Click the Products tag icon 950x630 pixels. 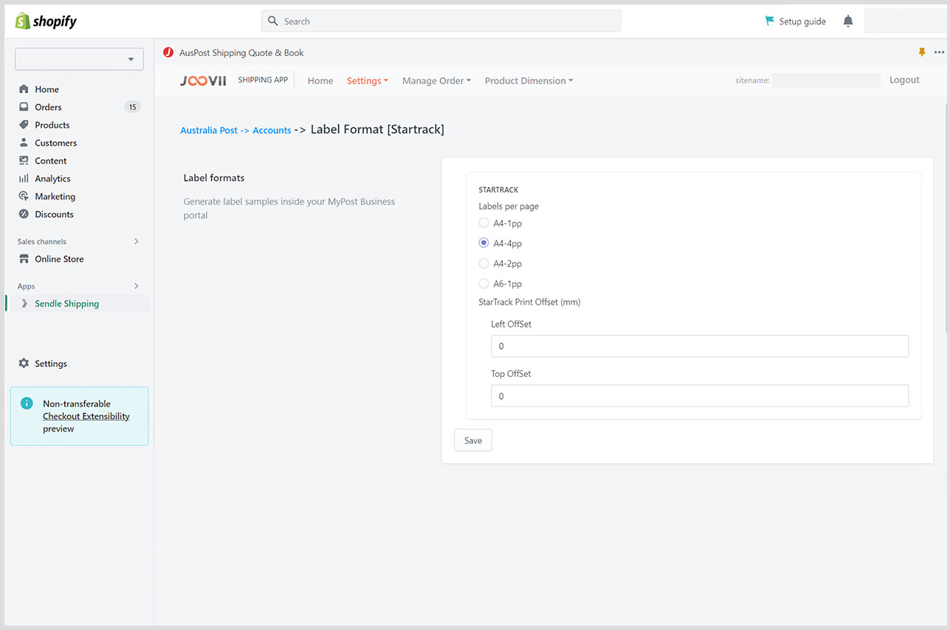(x=24, y=125)
